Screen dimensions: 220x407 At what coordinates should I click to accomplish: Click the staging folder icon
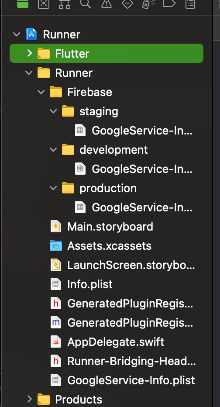pyautogui.click(x=68, y=111)
